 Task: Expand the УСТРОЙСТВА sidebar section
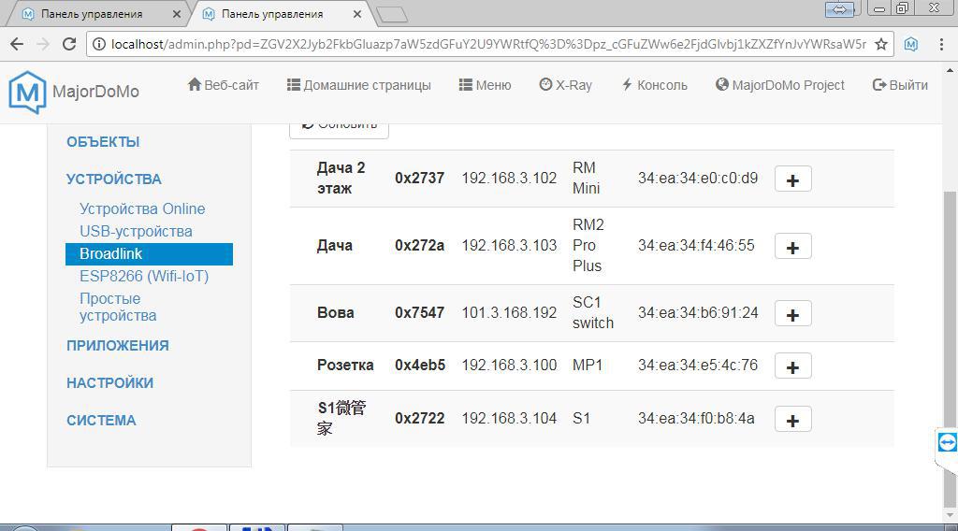pos(113,179)
